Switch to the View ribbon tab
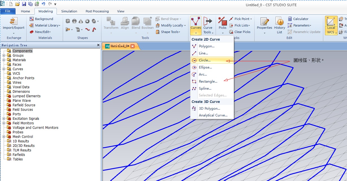Screen dimensions: 347x181 coord(121,11)
